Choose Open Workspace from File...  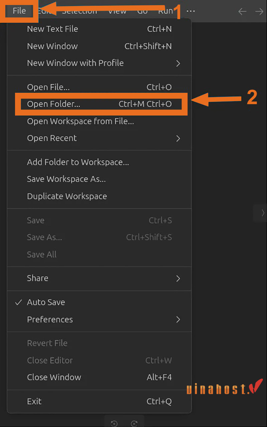(80, 121)
